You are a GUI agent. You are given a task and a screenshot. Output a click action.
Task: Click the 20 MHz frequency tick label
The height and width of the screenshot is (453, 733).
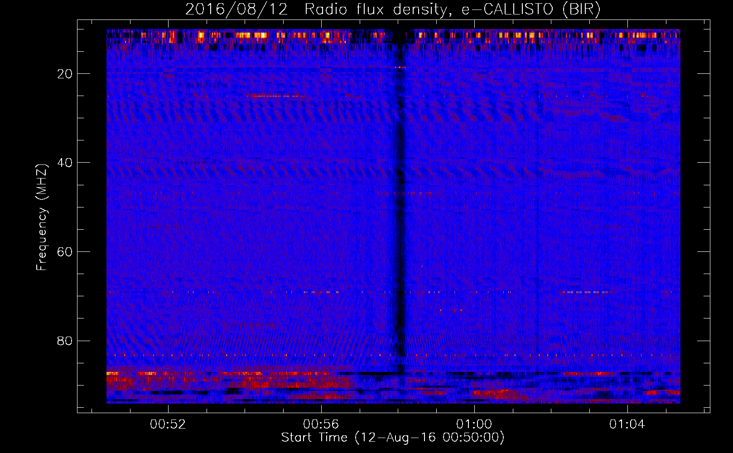(65, 74)
